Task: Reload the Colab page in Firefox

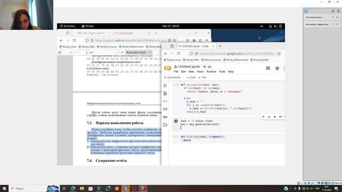Action: pyautogui.click(x=178, y=53)
